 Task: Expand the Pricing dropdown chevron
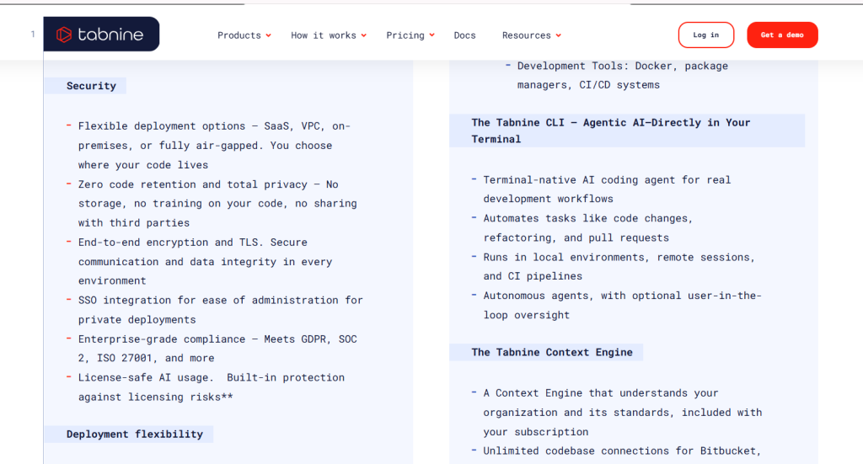(x=432, y=35)
